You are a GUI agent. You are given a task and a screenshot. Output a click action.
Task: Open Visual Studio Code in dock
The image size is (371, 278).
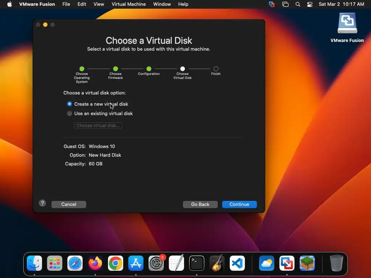237,263
